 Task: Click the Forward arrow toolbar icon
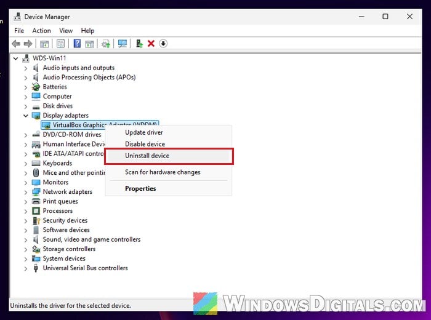pyautogui.click(x=28, y=44)
